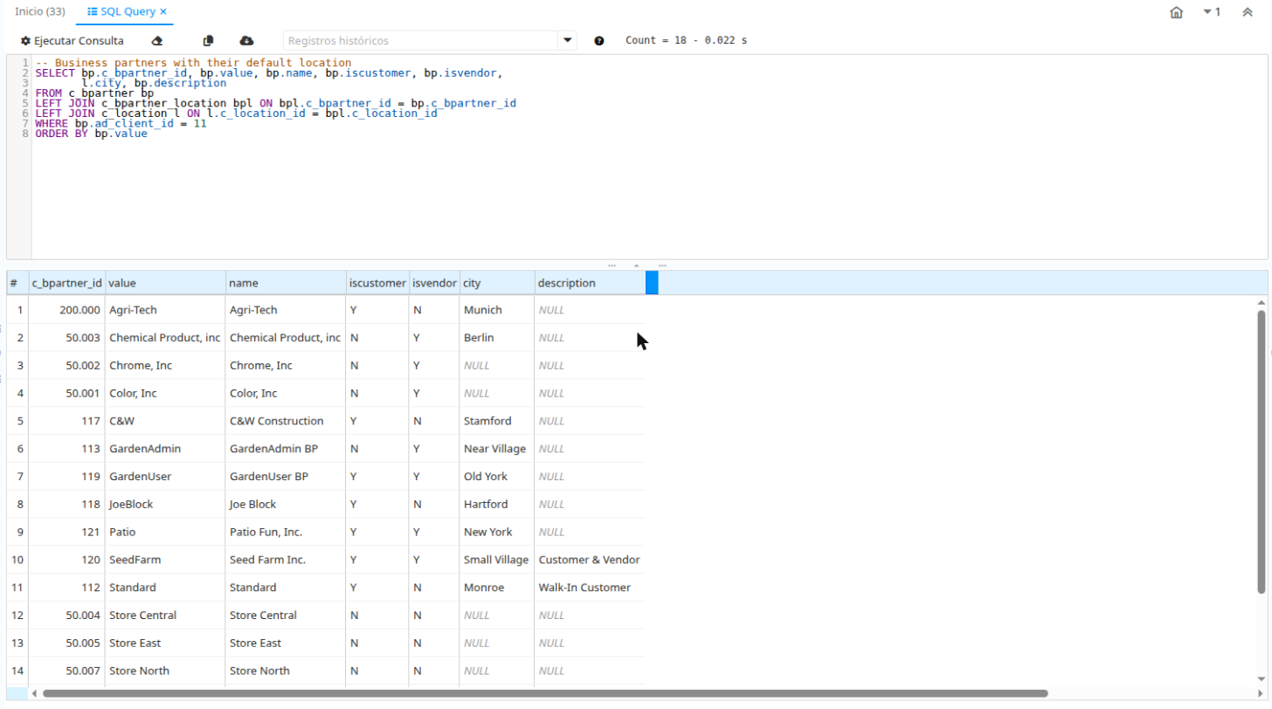Click the Hartford city cell

497,505
